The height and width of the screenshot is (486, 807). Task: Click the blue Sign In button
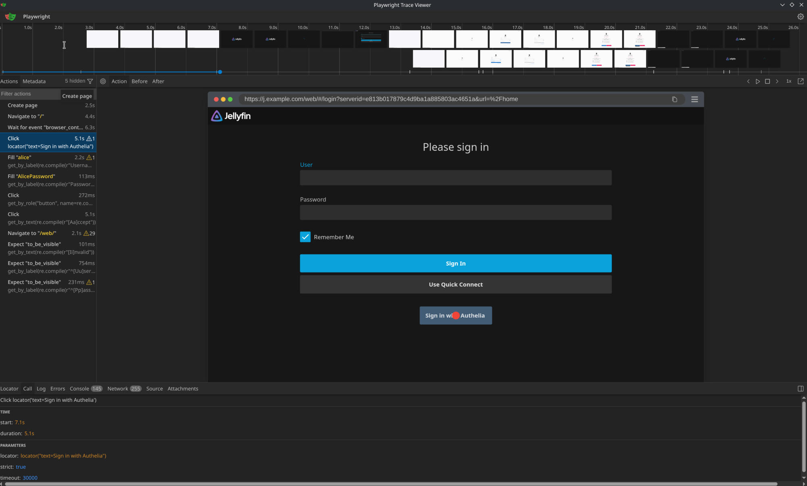pyautogui.click(x=456, y=264)
